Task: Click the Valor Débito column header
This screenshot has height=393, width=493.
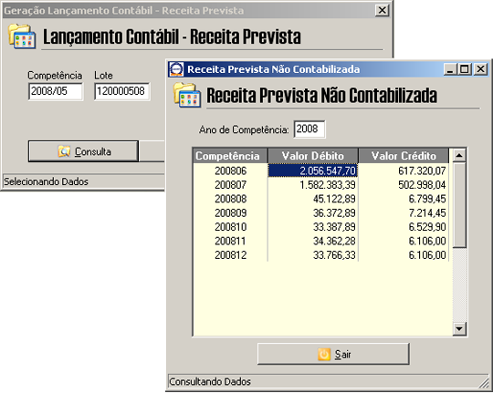Action: click(x=313, y=156)
